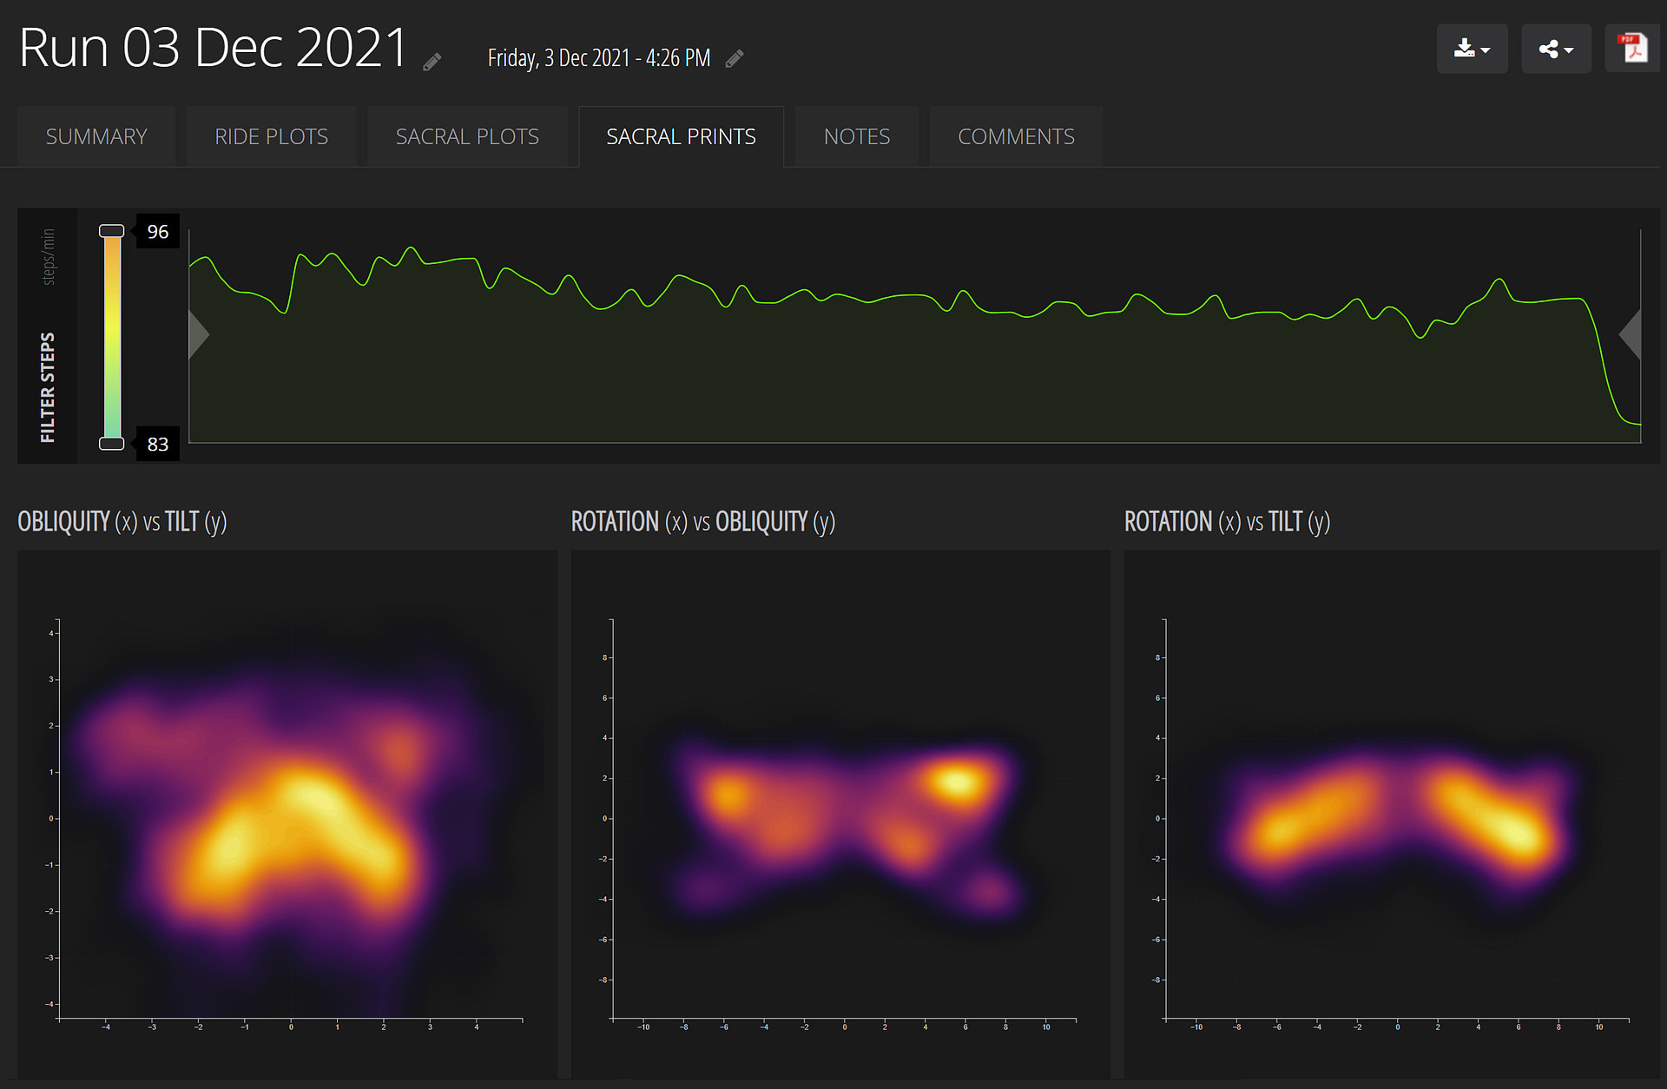Click the left arrow on the steps chart
The height and width of the screenshot is (1089, 1667).
coord(197,333)
